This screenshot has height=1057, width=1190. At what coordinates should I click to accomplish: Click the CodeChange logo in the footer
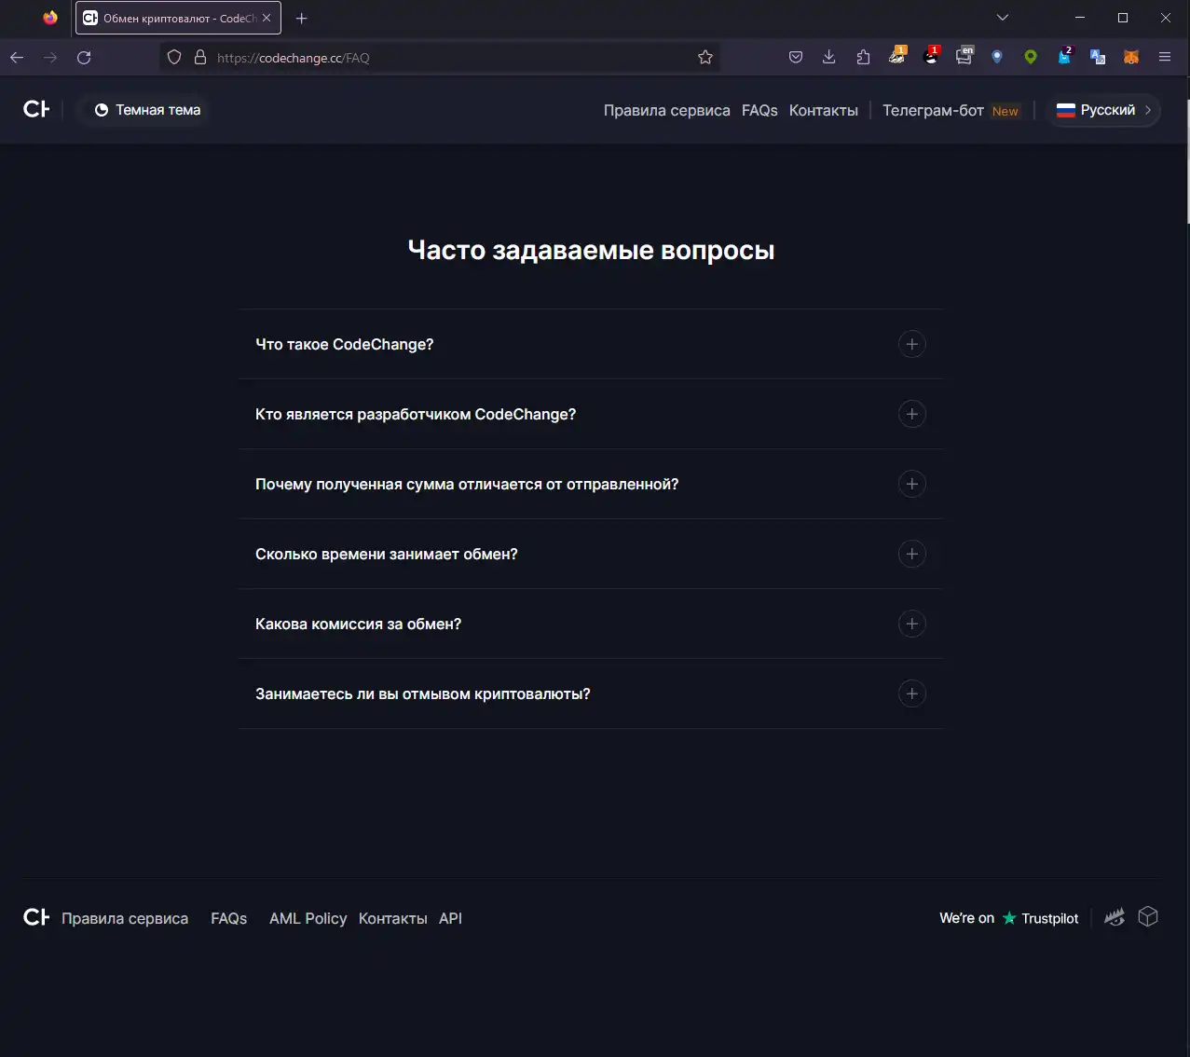coord(36,918)
